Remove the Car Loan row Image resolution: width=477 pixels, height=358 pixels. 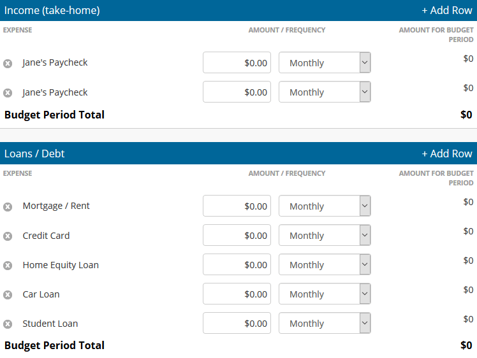click(x=8, y=295)
